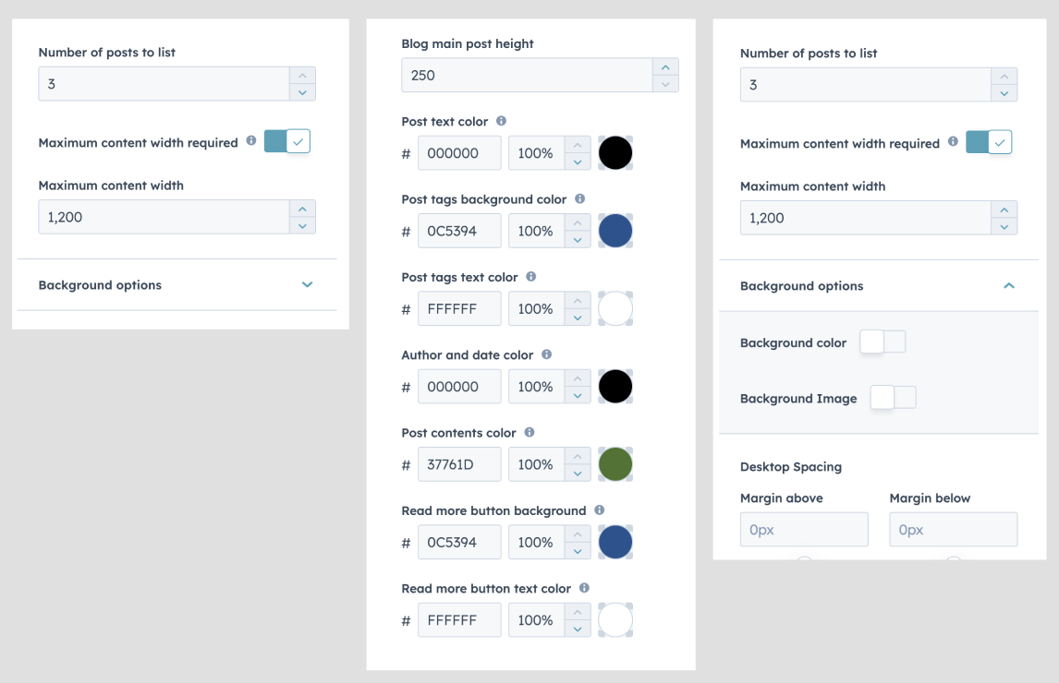Screen dimensions: 1059x683
Task: Enable the Background Image toggle
Action: [893, 398]
